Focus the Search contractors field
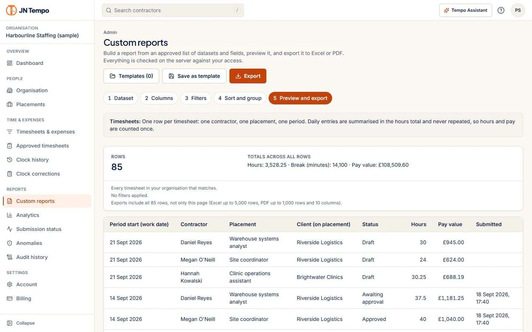Viewport: 532px width, 332px height. point(173,10)
